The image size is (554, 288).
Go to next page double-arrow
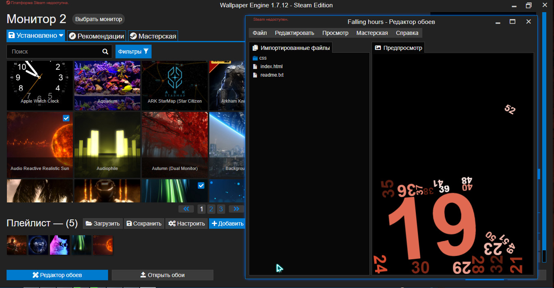236,209
